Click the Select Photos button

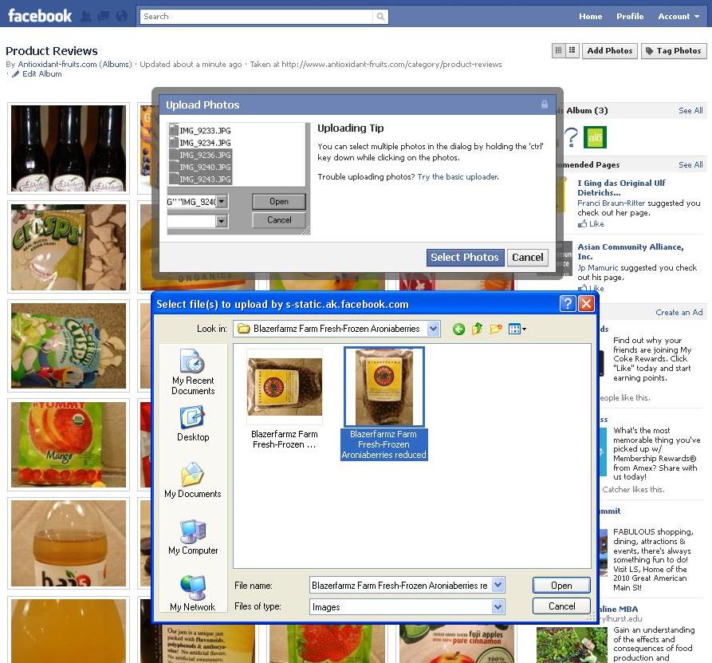465,257
